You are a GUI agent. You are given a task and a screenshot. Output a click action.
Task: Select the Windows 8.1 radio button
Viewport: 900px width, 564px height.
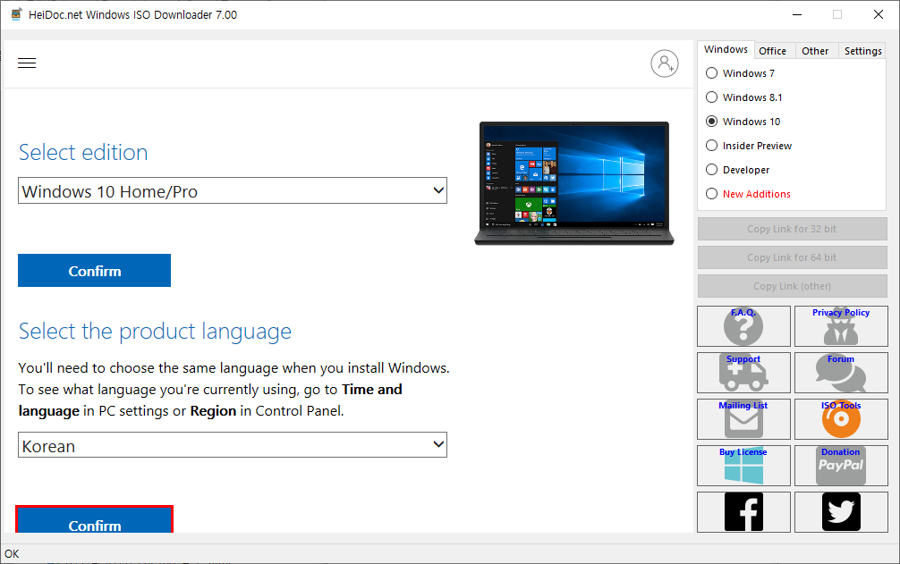pyautogui.click(x=712, y=97)
